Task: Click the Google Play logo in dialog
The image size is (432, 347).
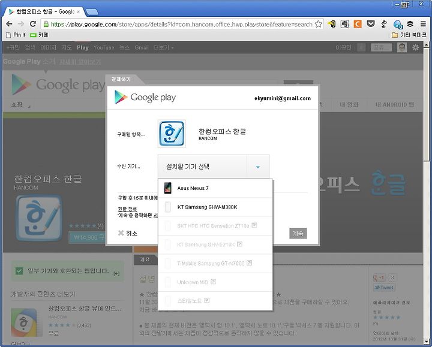Action: pos(145,97)
